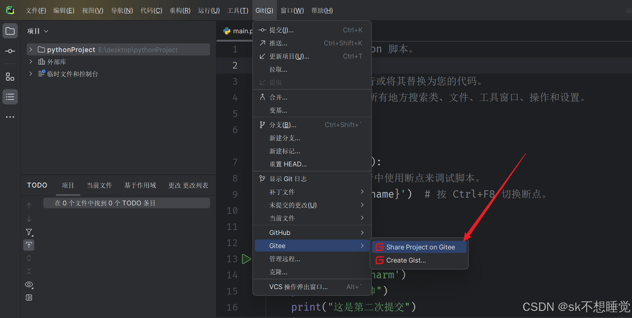
Task: Select Pull (拉取) menu entry
Action: (x=312, y=69)
